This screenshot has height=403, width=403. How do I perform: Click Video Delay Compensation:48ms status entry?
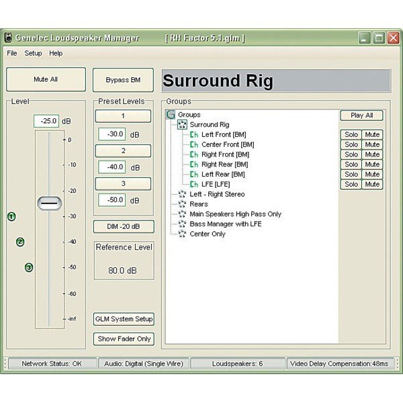point(339,363)
